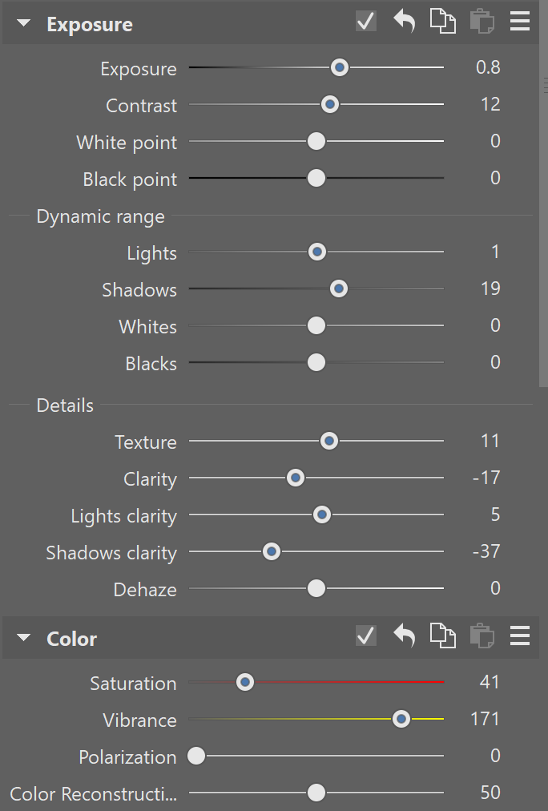This screenshot has height=811, width=548.
Task: Reset the Exposure section with undo arrow
Action: coord(405,22)
